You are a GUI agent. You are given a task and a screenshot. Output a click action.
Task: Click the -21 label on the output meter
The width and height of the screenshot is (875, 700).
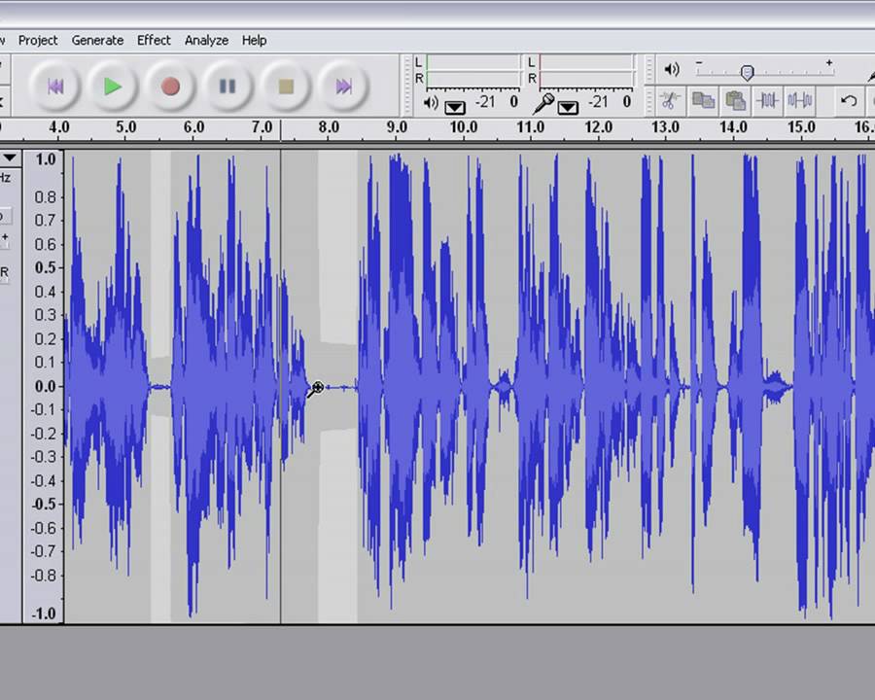[x=485, y=102]
